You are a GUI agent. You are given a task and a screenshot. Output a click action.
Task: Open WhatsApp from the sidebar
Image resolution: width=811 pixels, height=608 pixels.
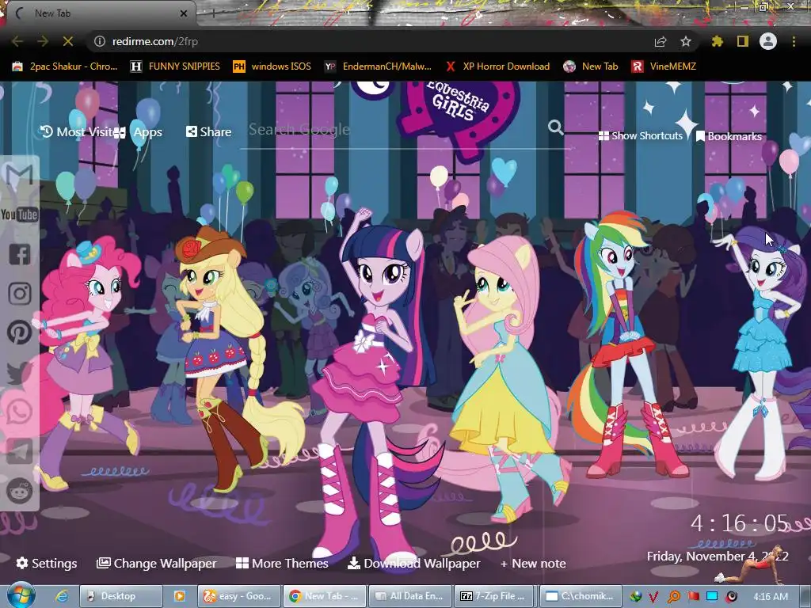(x=19, y=412)
